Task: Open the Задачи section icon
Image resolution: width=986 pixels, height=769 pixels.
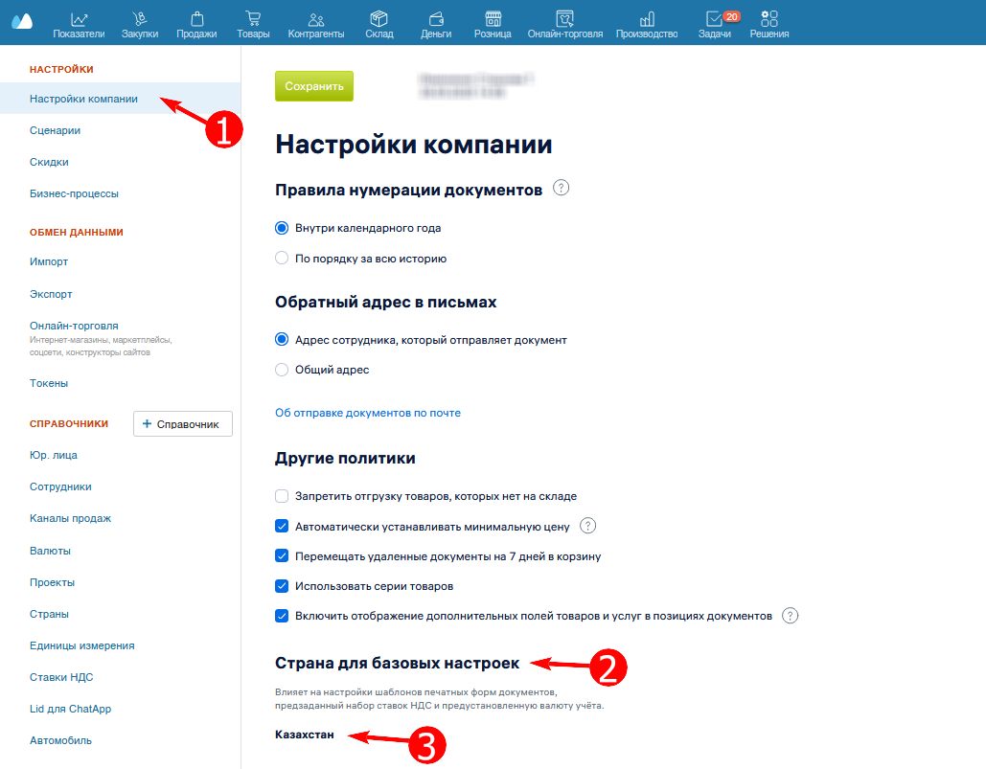Action: tap(715, 19)
